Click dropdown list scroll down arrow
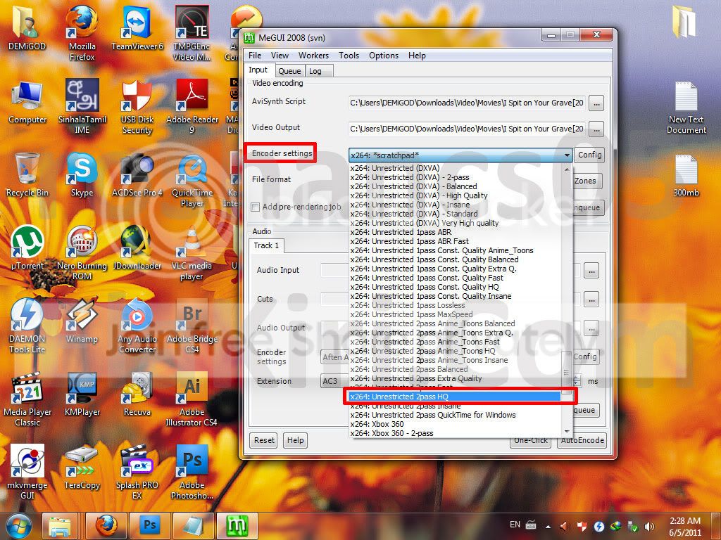Screen dimensions: 721x540 (x=567, y=432)
